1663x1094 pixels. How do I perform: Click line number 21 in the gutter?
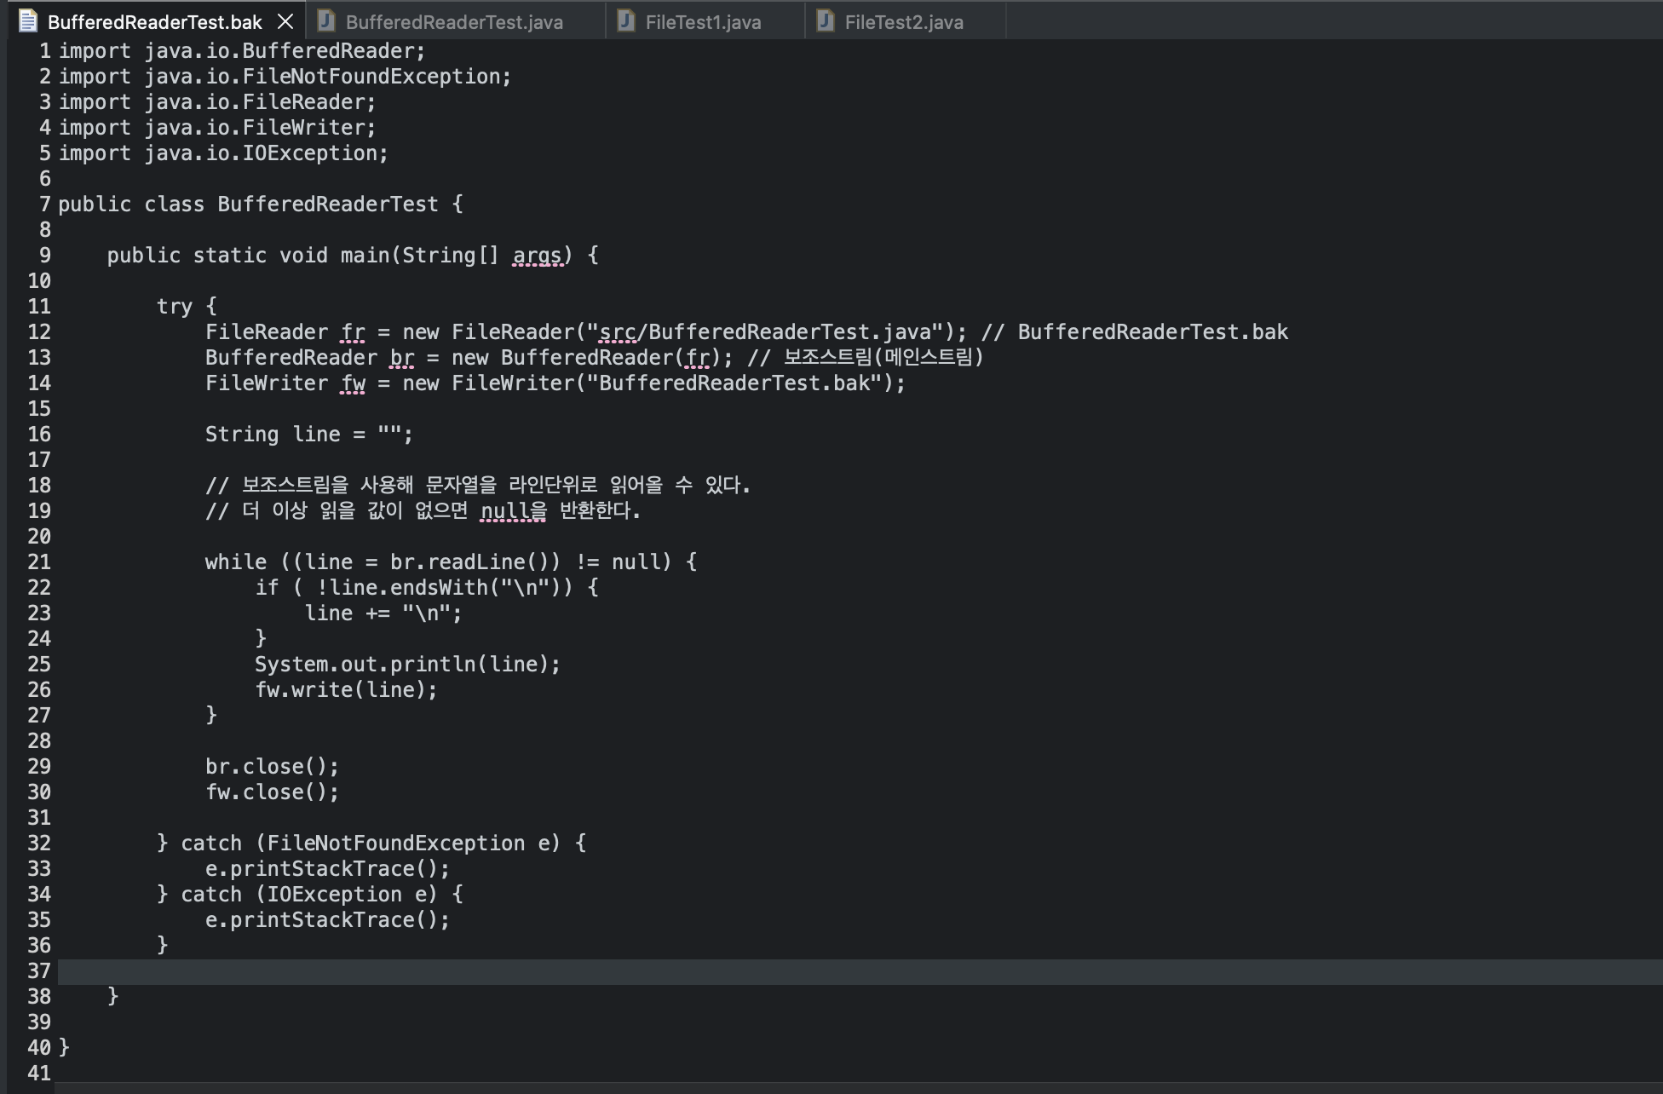(39, 562)
